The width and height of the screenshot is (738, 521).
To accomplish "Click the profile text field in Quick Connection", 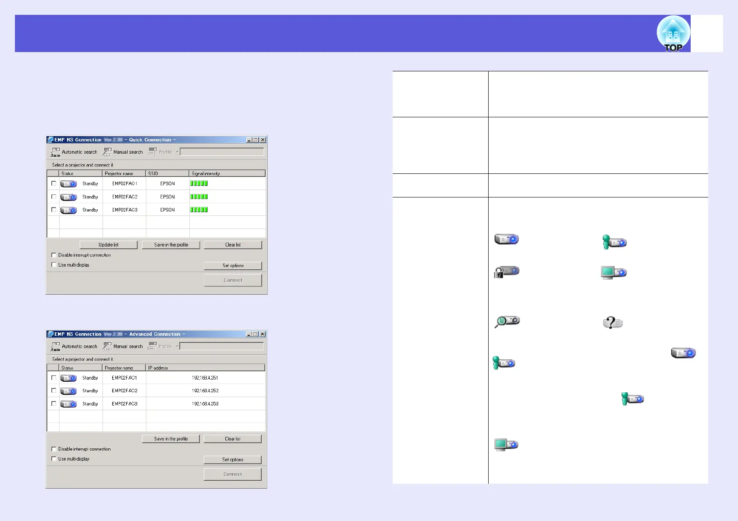I will [222, 152].
